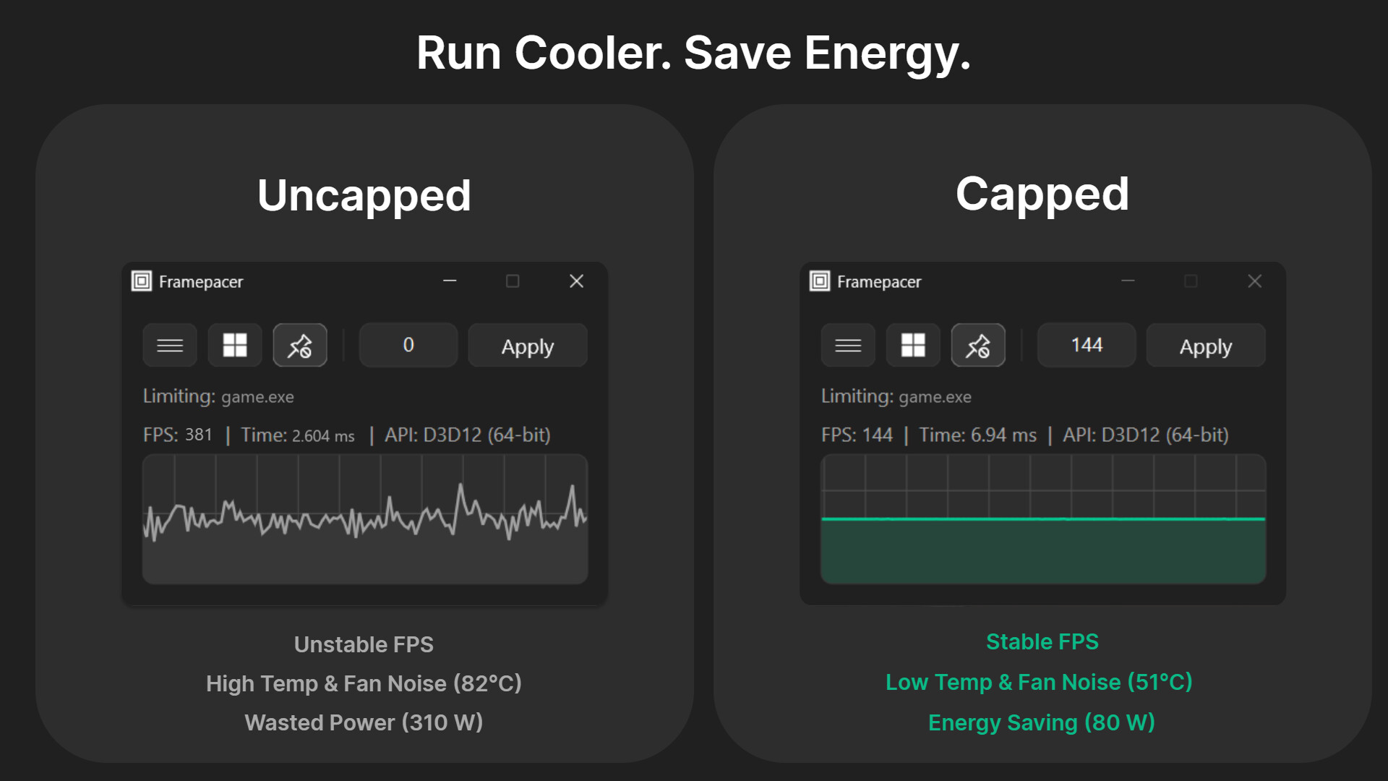The height and width of the screenshot is (781, 1388).
Task: Click FPS 144 status text in Capped window
Action: click(x=857, y=435)
